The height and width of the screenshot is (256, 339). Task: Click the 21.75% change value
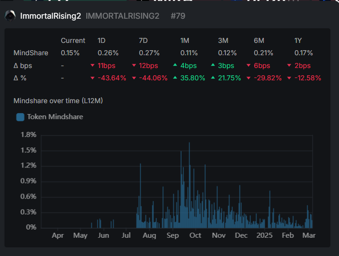tap(229, 78)
